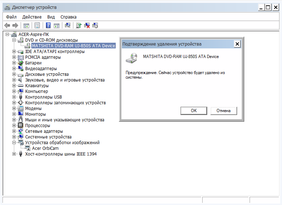Click the DVD drive icon in confirmation dialog

[x=131, y=58]
